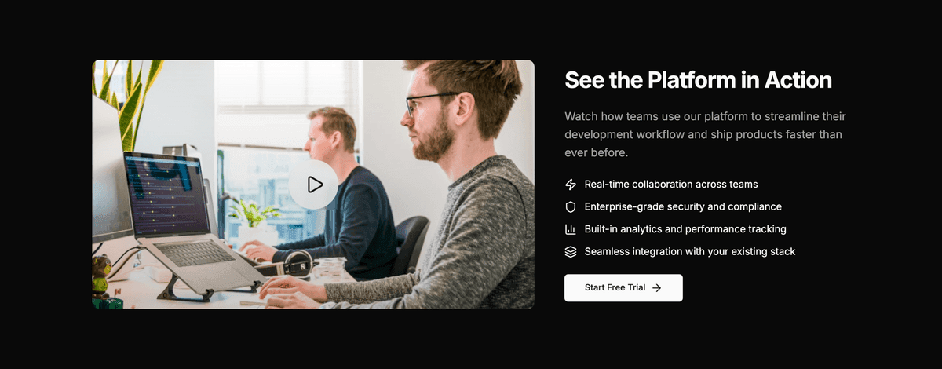Click the lightning bolt collaboration icon

click(571, 184)
